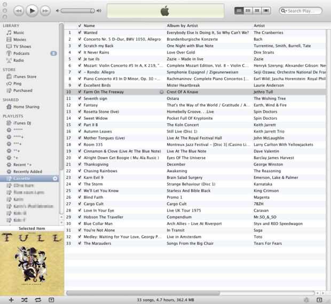The height and width of the screenshot is (304, 331).
Task: Select the song Blue Collar Man
Action: click(x=98, y=223)
